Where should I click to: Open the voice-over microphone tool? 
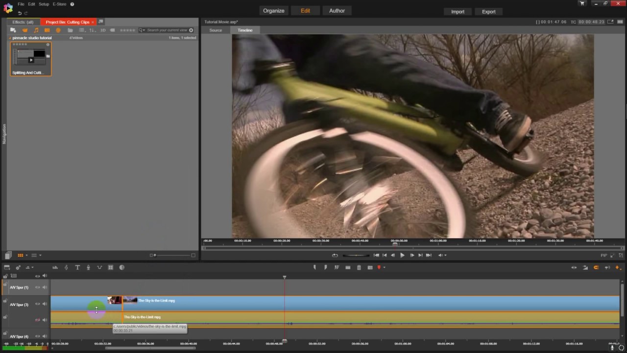pyautogui.click(x=88, y=267)
